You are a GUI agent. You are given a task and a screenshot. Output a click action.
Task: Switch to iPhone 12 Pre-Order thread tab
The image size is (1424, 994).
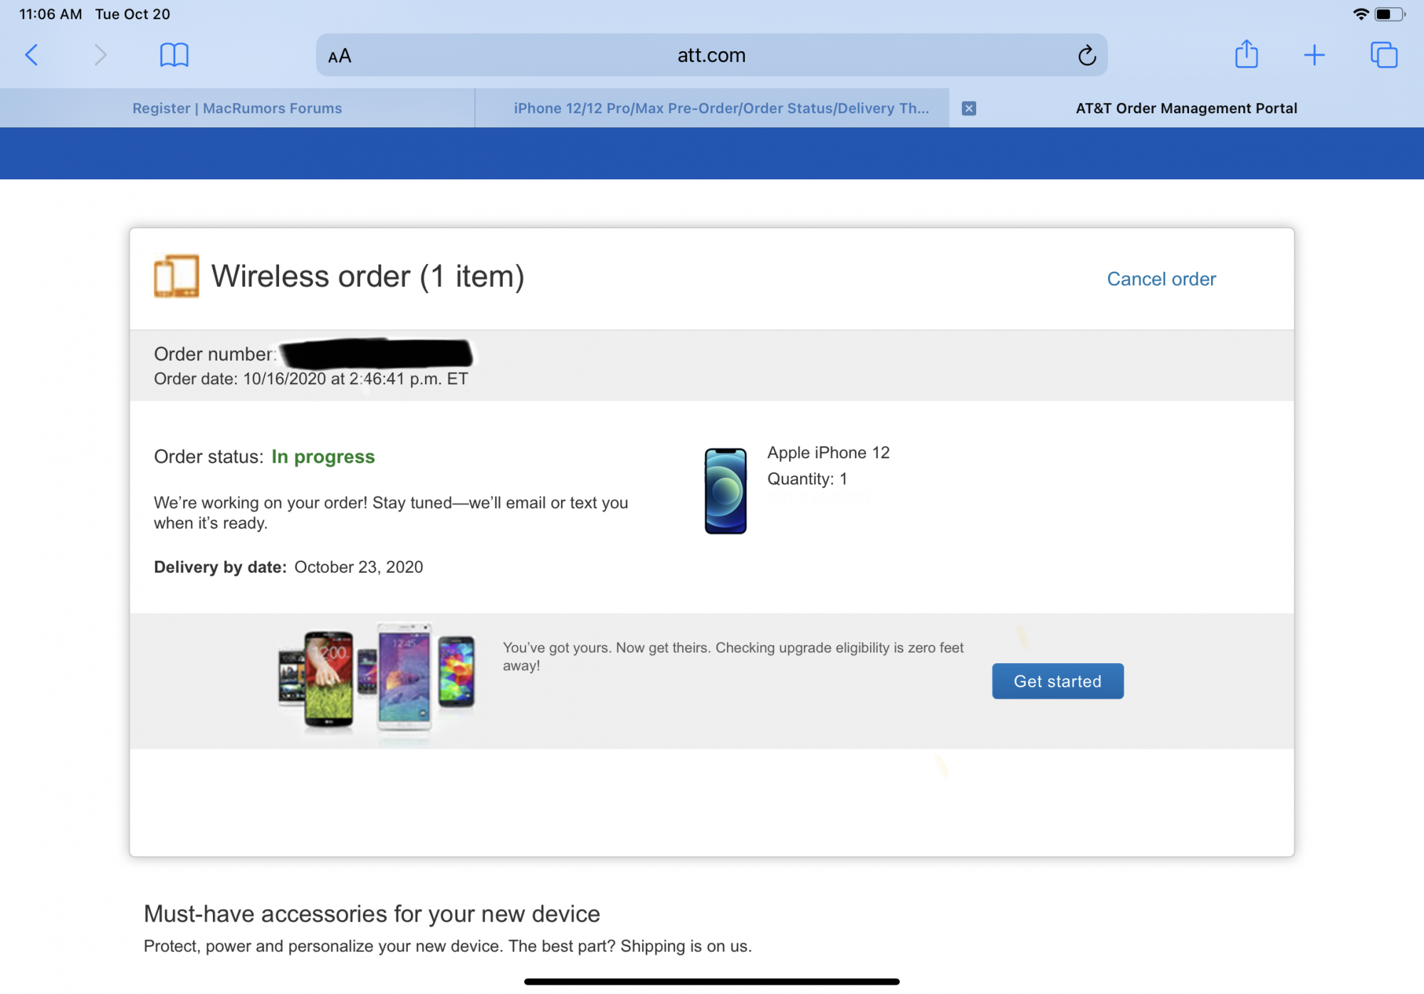(x=712, y=108)
